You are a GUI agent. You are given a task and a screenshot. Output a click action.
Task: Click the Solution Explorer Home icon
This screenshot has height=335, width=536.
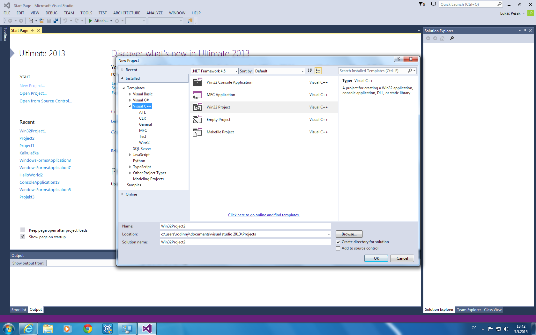tap(442, 38)
